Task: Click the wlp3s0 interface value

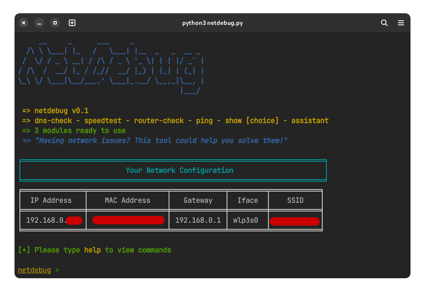Action: pos(246,220)
